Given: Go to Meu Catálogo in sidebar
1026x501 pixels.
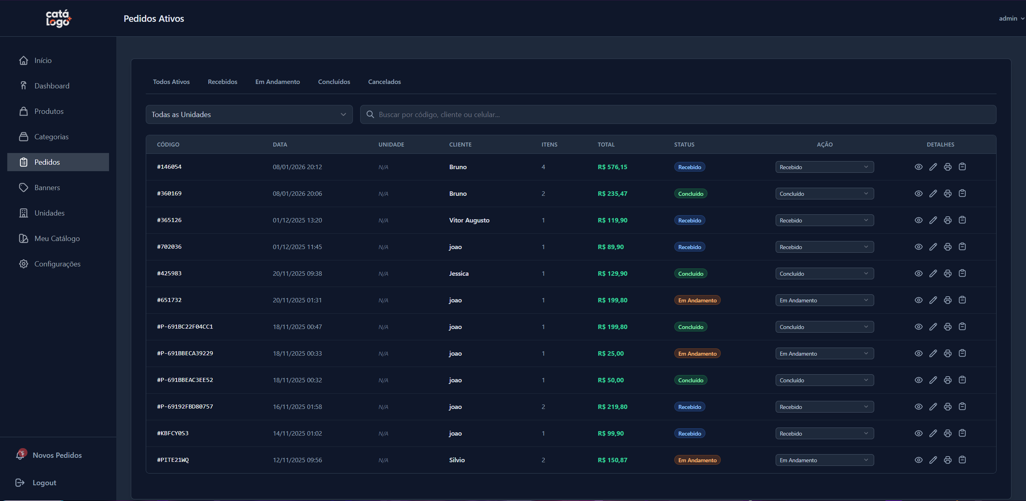Looking at the screenshot, I should coord(57,239).
